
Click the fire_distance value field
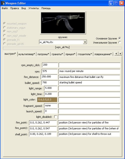49,77
